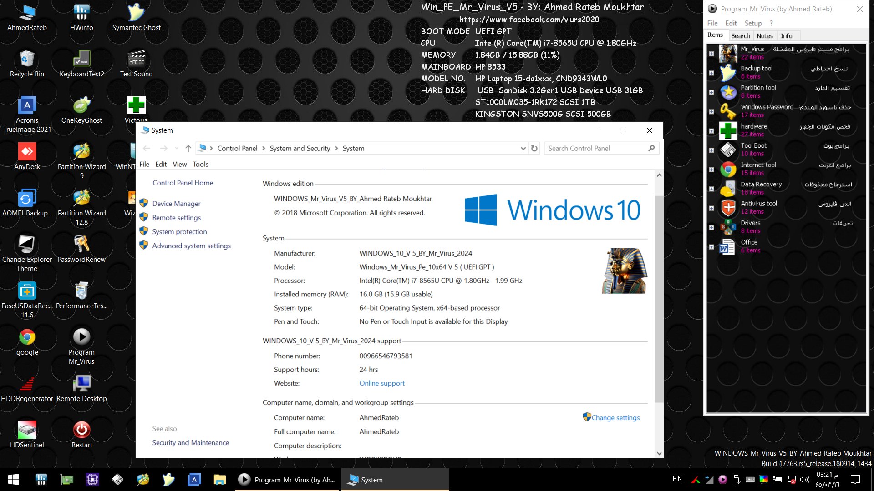Open System protection link
The height and width of the screenshot is (491, 874).
(179, 231)
